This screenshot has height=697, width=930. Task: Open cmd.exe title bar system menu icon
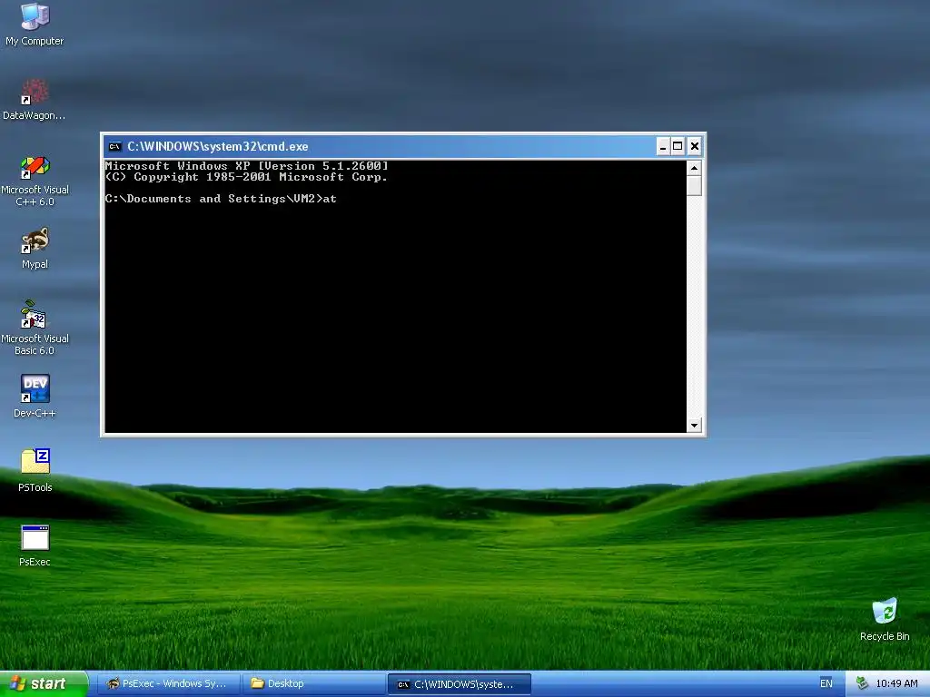click(x=115, y=146)
